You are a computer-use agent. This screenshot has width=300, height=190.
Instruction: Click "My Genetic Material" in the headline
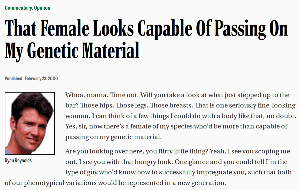click(x=72, y=51)
